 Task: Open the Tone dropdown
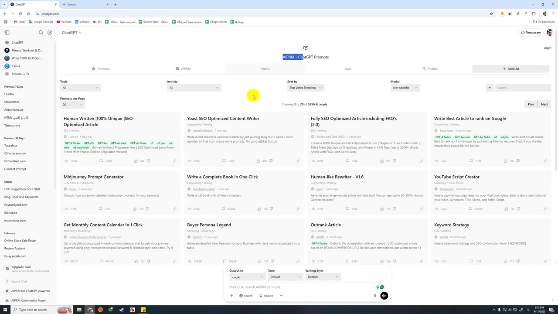(x=285, y=277)
